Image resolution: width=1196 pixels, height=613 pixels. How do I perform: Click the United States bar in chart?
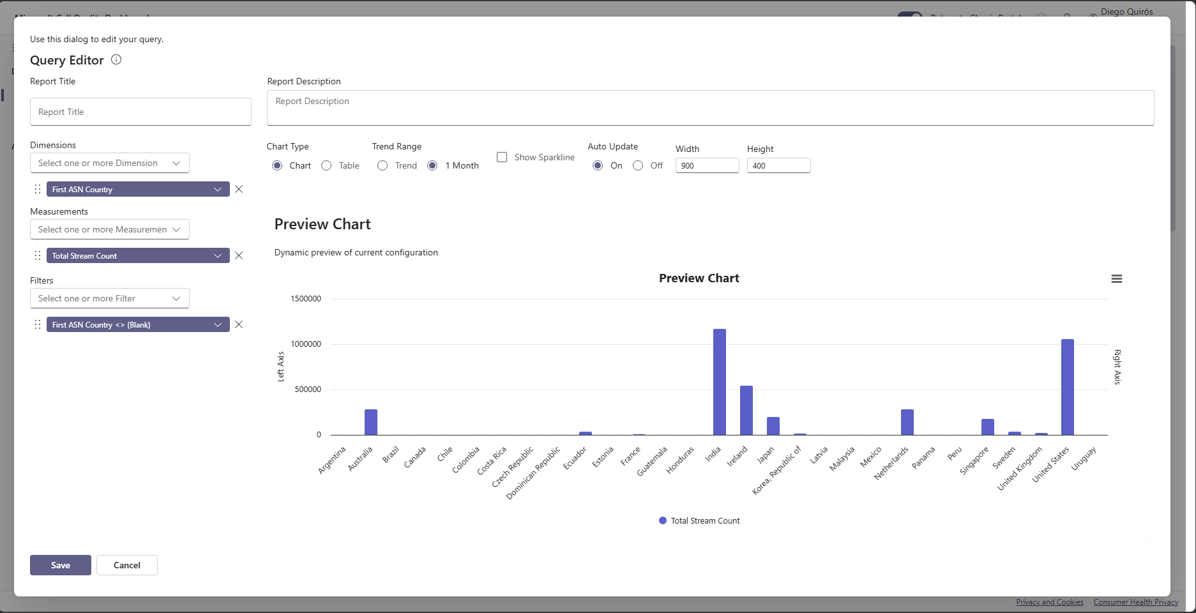coord(1068,387)
